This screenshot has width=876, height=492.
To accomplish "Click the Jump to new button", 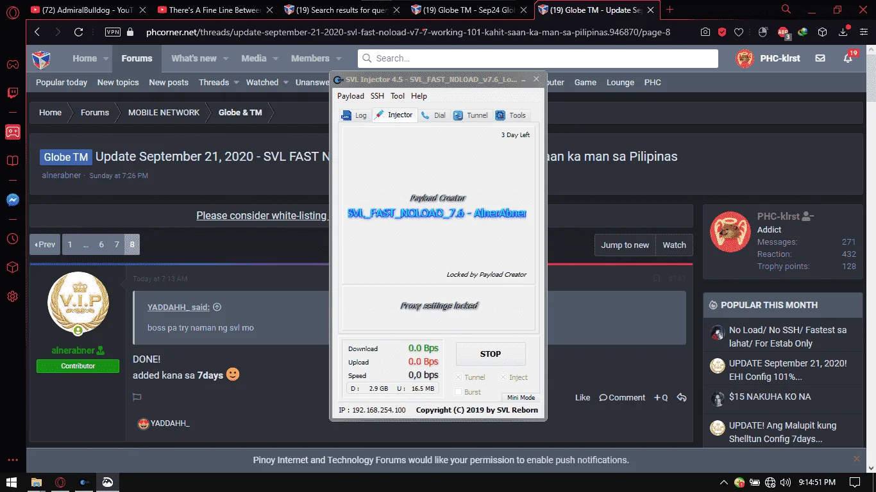I will click(625, 245).
